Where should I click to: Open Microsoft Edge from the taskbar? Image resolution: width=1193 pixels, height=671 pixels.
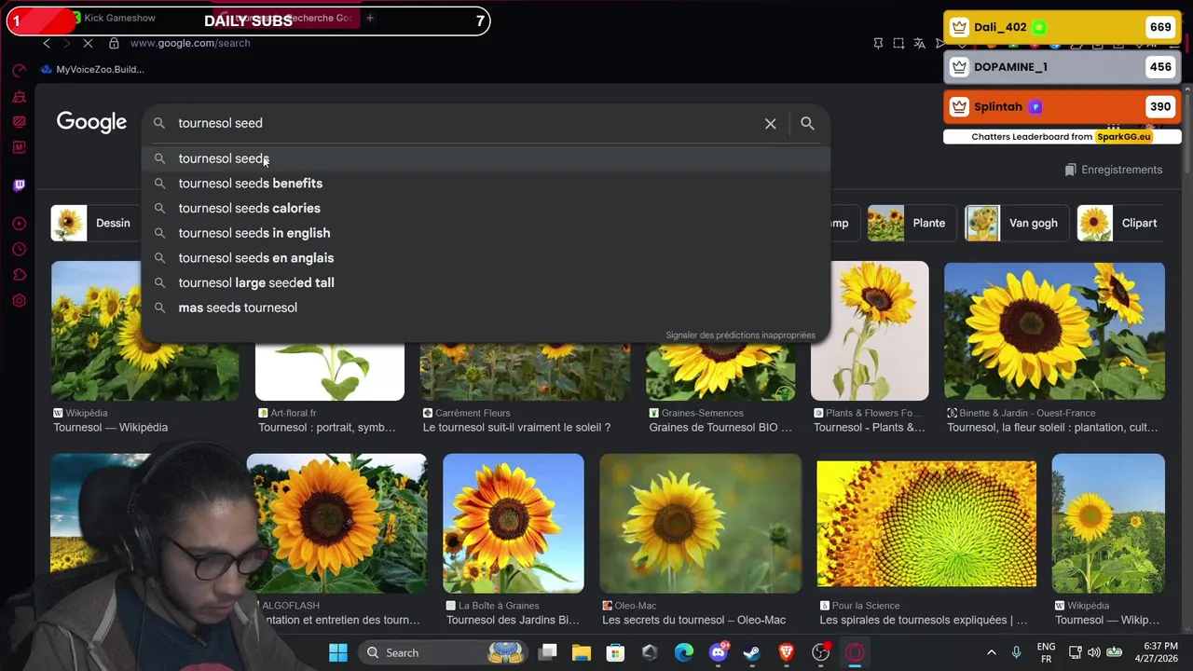(x=684, y=652)
